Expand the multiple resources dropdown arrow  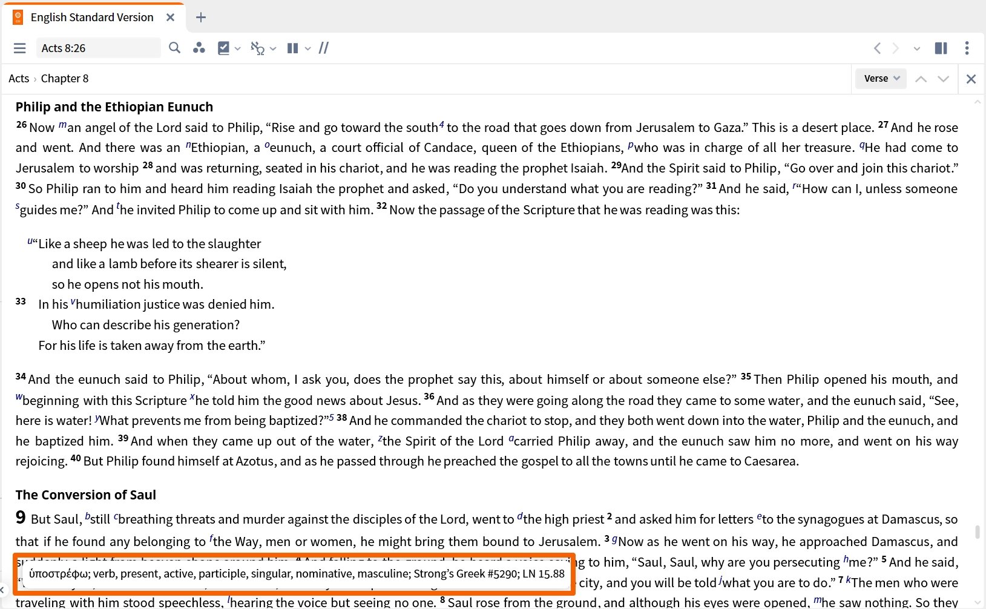(307, 48)
